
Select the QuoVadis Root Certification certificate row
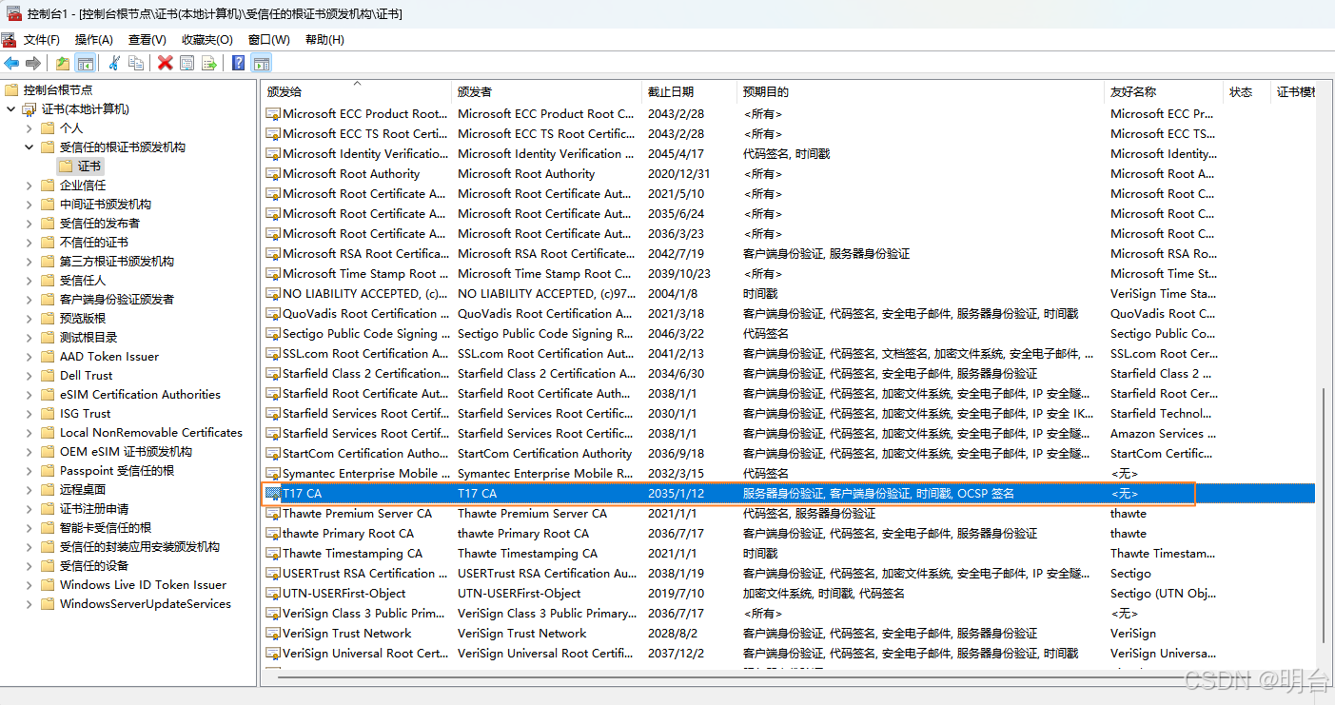tap(789, 314)
